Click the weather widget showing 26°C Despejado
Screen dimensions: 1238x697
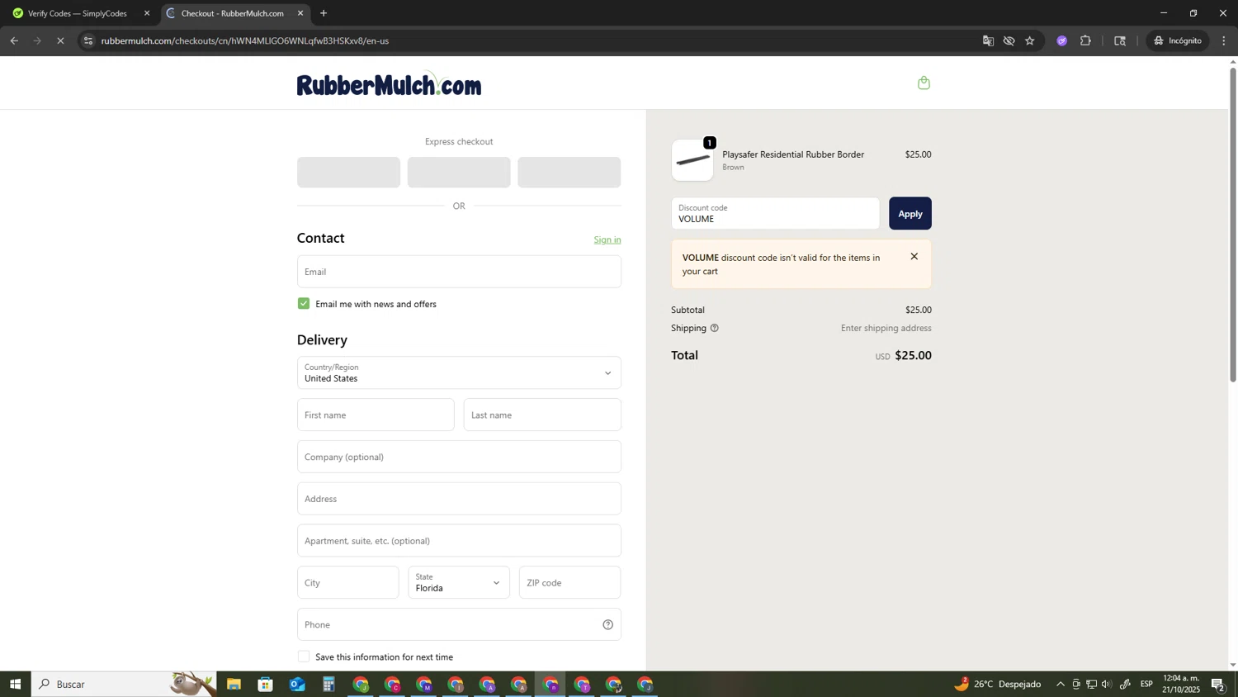click(x=998, y=684)
